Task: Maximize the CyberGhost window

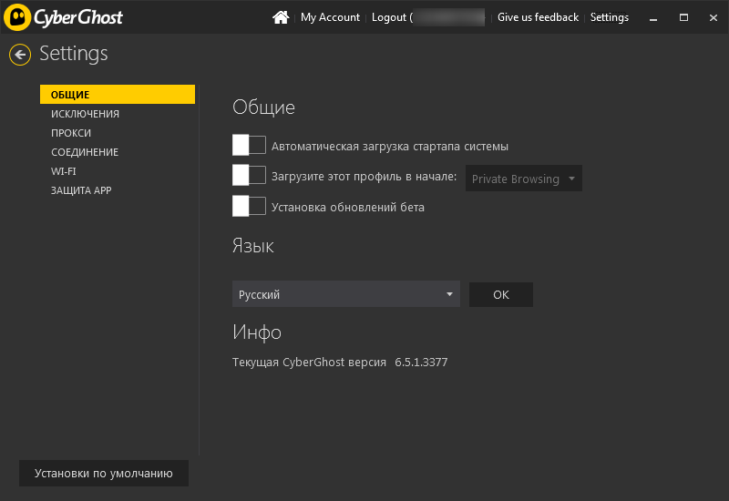Action: (x=683, y=17)
